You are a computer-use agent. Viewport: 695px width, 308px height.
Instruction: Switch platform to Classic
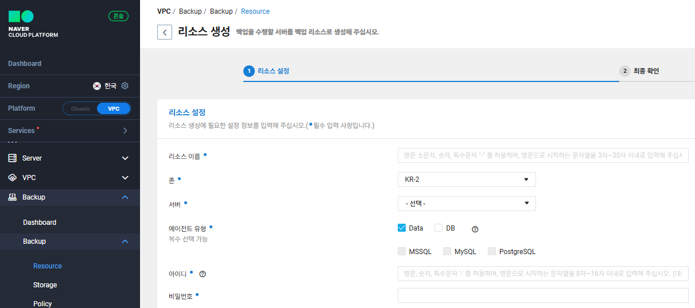(x=80, y=108)
